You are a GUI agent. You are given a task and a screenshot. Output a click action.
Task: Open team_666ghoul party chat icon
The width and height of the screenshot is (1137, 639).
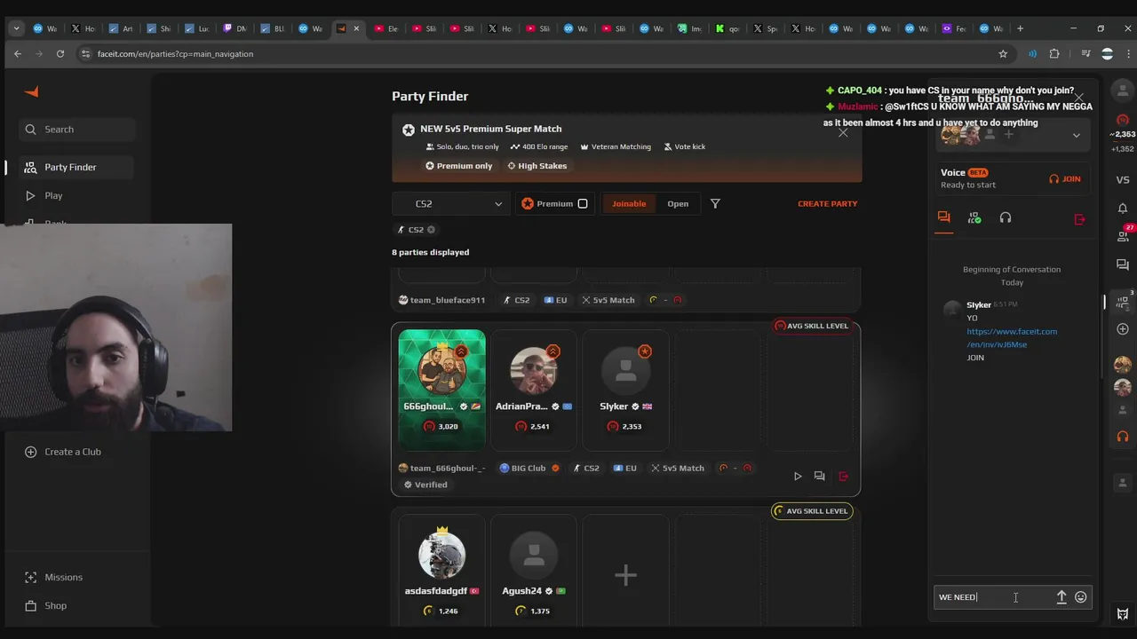819,477
